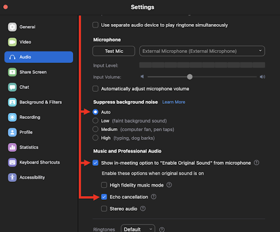Viewport: 280px width, 232px height.
Task: Click the Accessibility icon in sidebar
Action: (12, 177)
